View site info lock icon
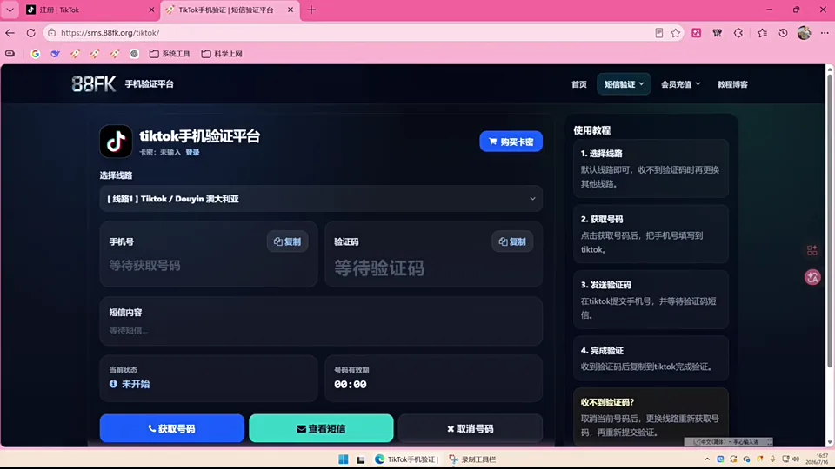The height and width of the screenshot is (469, 835). [x=51, y=33]
